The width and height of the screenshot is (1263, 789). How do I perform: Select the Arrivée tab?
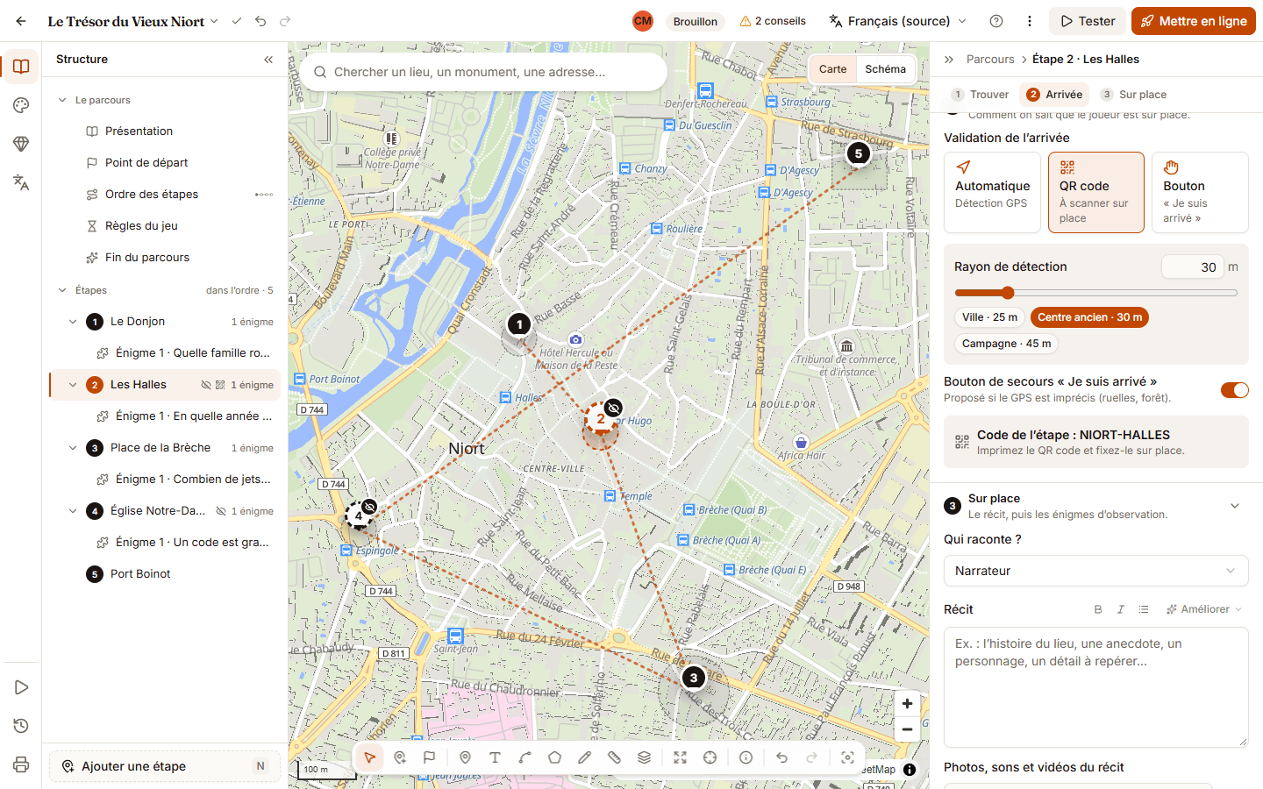[x=1054, y=95]
